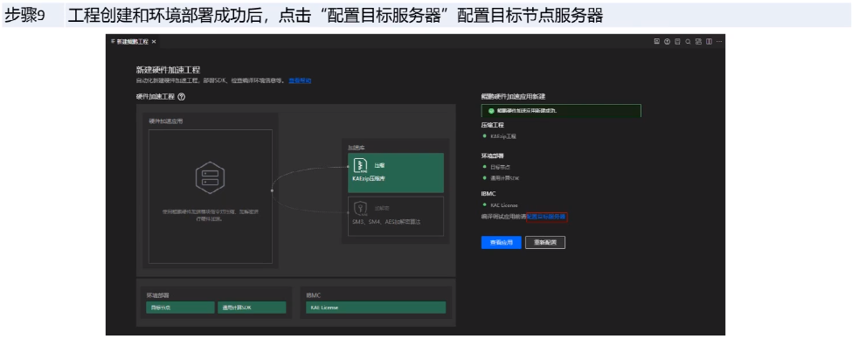Click the 压缩工程 section heading
Viewport: 852px width, 339px height.
tap(492, 125)
